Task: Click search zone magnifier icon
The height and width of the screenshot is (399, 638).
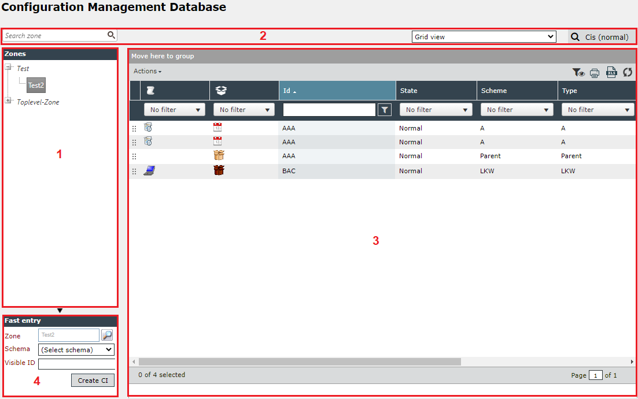Action: [111, 35]
